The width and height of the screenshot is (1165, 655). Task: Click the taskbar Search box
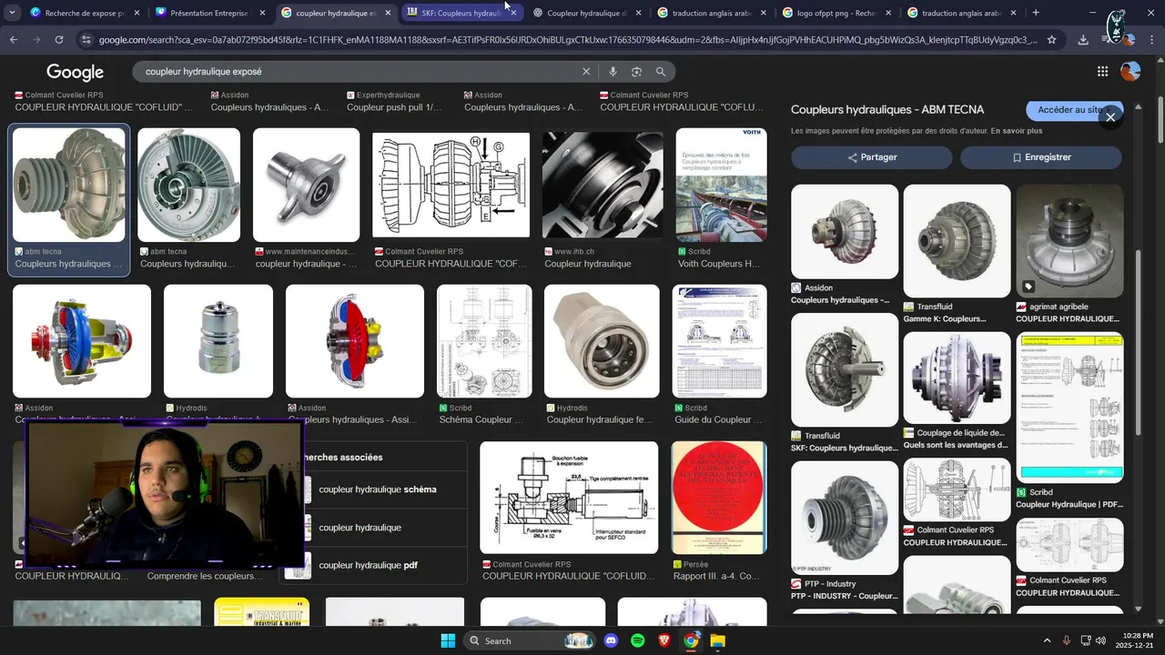pos(531,640)
